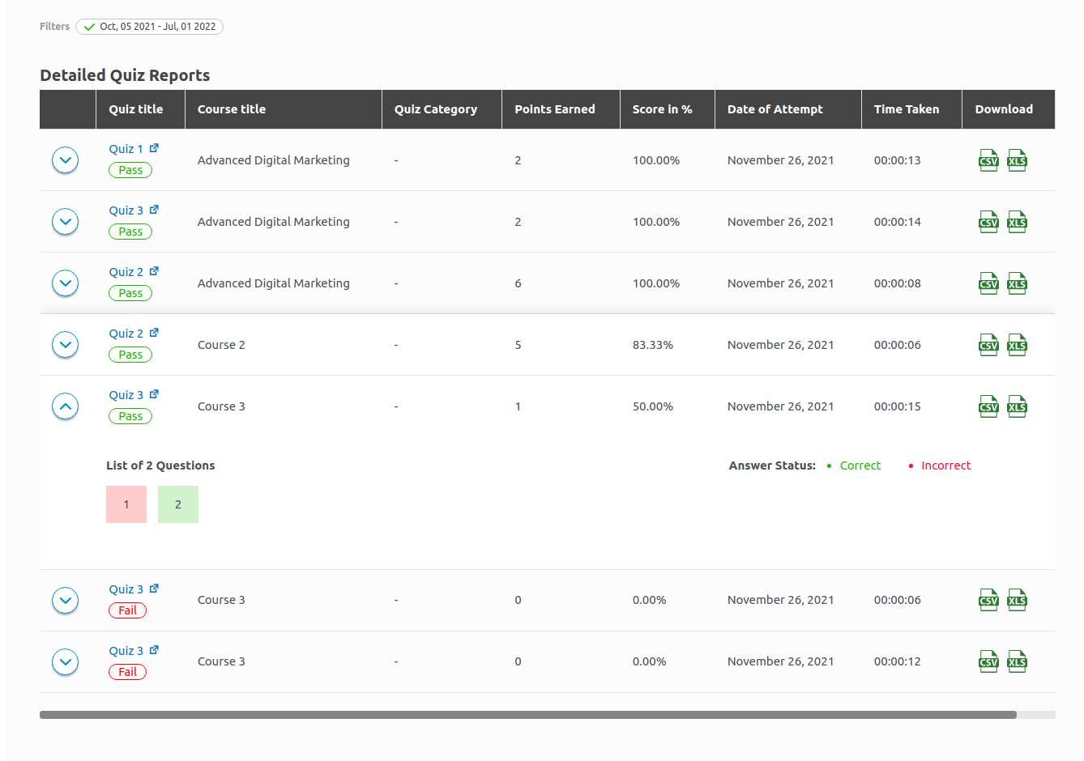Download XLS for Quiz 1 Advanced Digital Marketing
1084x761 pixels.
coord(1017,160)
